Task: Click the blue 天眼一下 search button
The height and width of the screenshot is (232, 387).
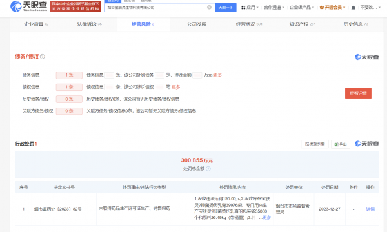Action: click(x=226, y=7)
